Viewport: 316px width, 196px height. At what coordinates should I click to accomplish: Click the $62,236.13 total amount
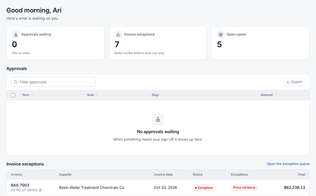pyautogui.click(x=295, y=188)
